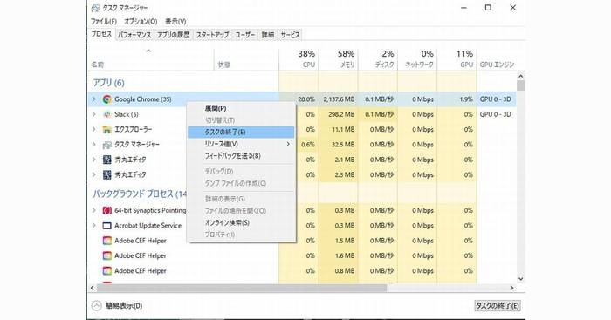
Task: Click the Acrobat Update Service icon
Action: pos(106,226)
